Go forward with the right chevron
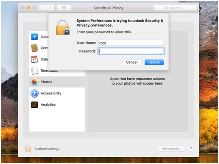This screenshot has height=164, width=219. pos(50,8)
